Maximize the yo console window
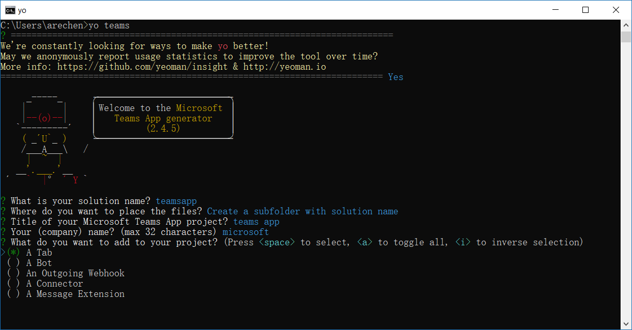The width and height of the screenshot is (632, 330). 585,10
